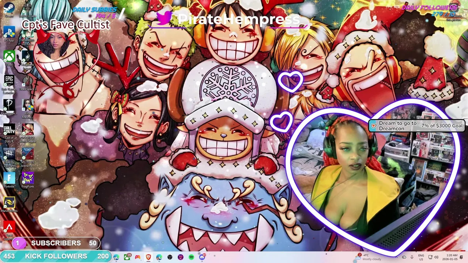
Task: Select the Fortnite desktop icon
Action: pyautogui.click(x=9, y=180)
